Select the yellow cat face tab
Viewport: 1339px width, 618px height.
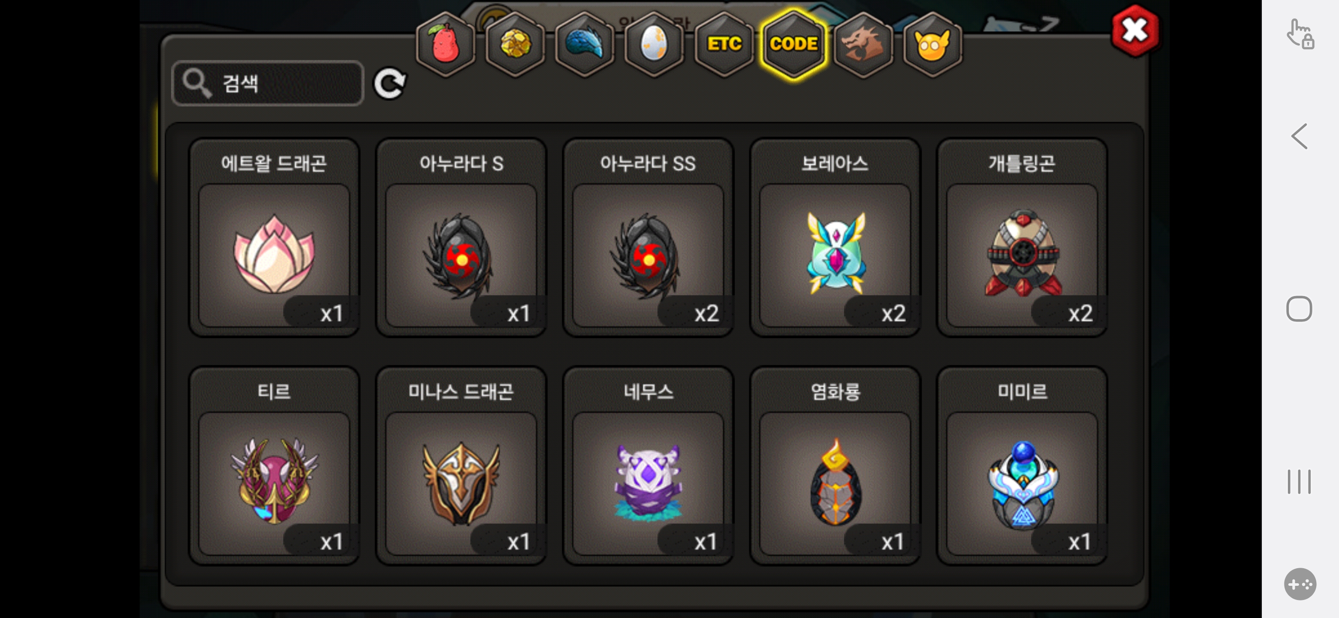tap(933, 44)
